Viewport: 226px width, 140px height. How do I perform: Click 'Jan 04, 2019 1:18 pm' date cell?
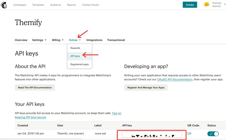click(31, 133)
